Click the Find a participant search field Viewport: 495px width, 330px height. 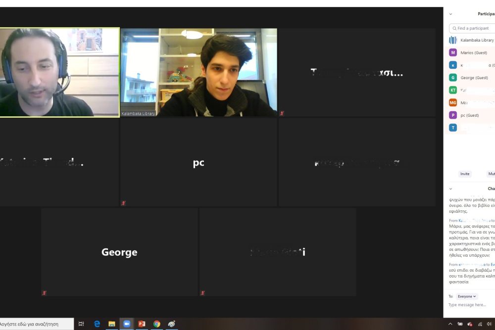474,28
